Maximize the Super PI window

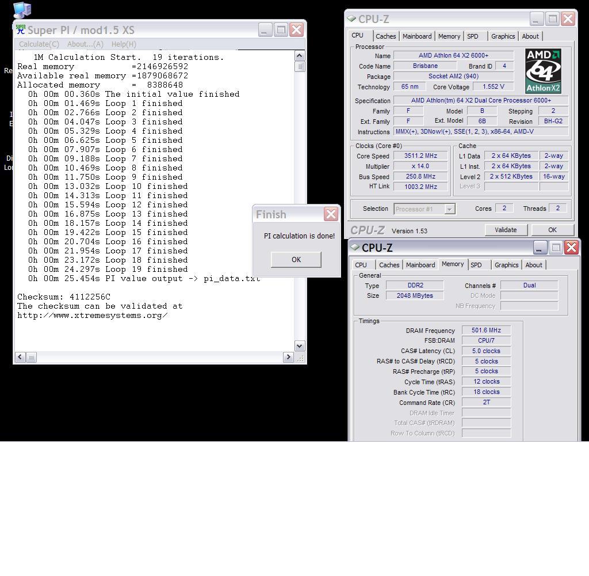tap(281, 30)
